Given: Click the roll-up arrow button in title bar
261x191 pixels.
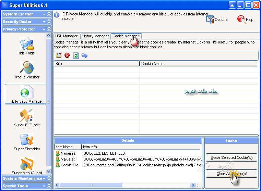Looking at the screenshot, I should [232, 5].
